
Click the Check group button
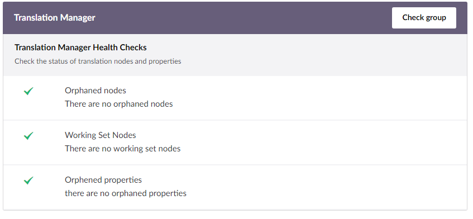click(x=424, y=18)
